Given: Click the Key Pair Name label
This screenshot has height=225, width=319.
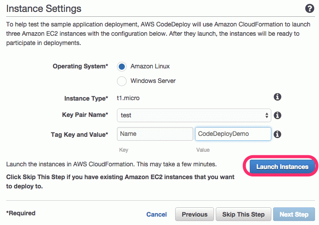Looking at the screenshot, I should tap(85, 115).
